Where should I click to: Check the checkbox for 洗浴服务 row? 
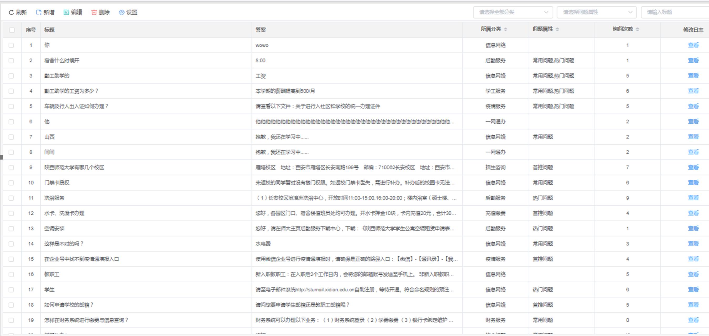point(11,198)
